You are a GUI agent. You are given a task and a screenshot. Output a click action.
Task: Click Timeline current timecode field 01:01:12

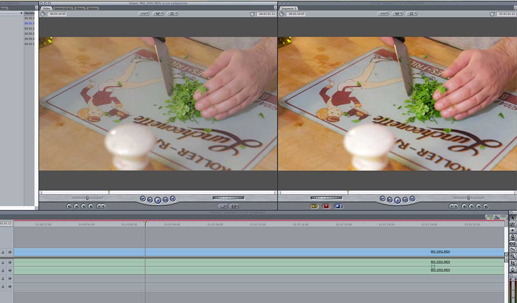(x=6, y=223)
